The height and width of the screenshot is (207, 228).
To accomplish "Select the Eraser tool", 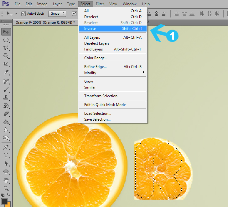I will (x=6, y=114).
